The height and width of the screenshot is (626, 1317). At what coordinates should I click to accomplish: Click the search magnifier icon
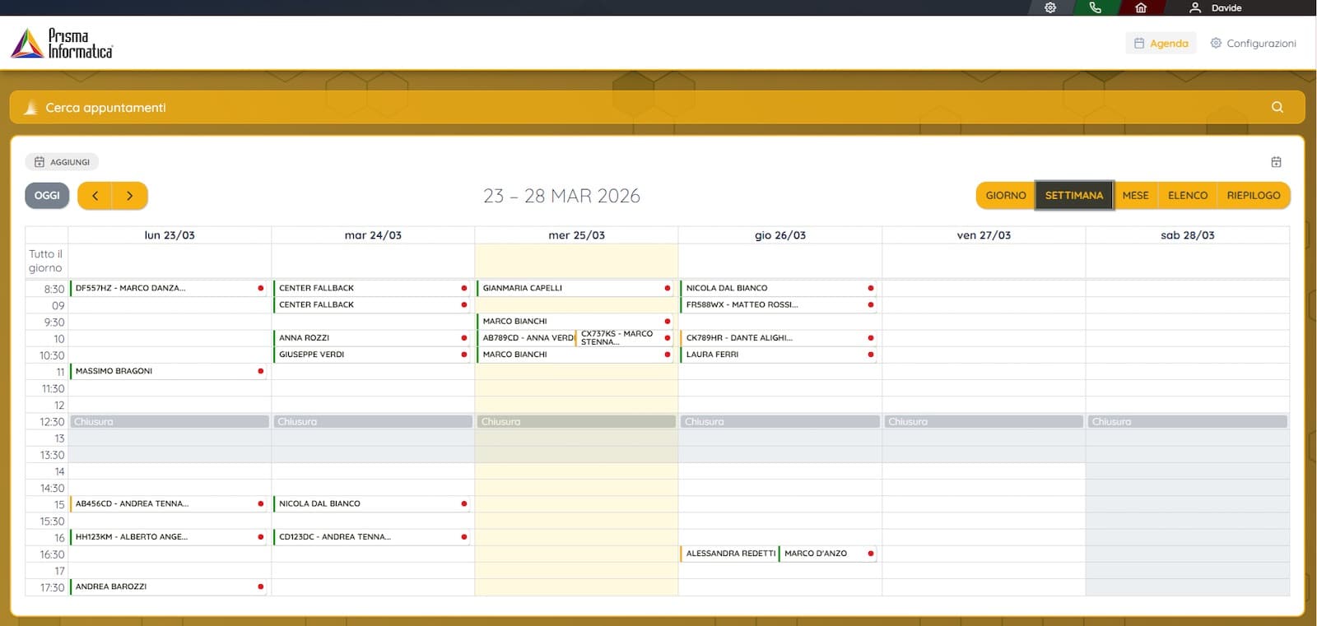click(1277, 107)
